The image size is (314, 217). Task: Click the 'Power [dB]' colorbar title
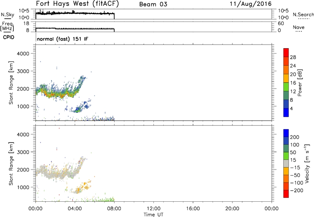point(299,83)
